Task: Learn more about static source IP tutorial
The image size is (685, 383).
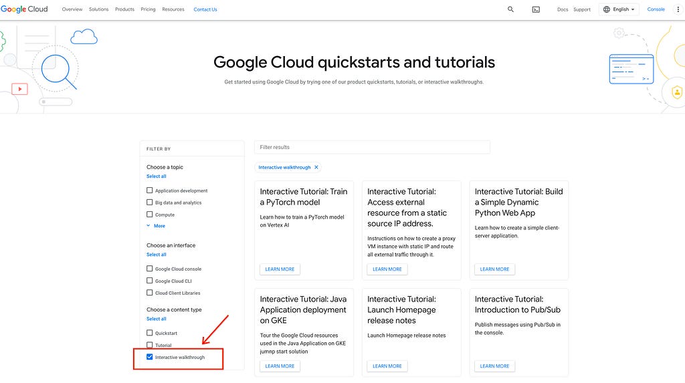Action: 387,269
